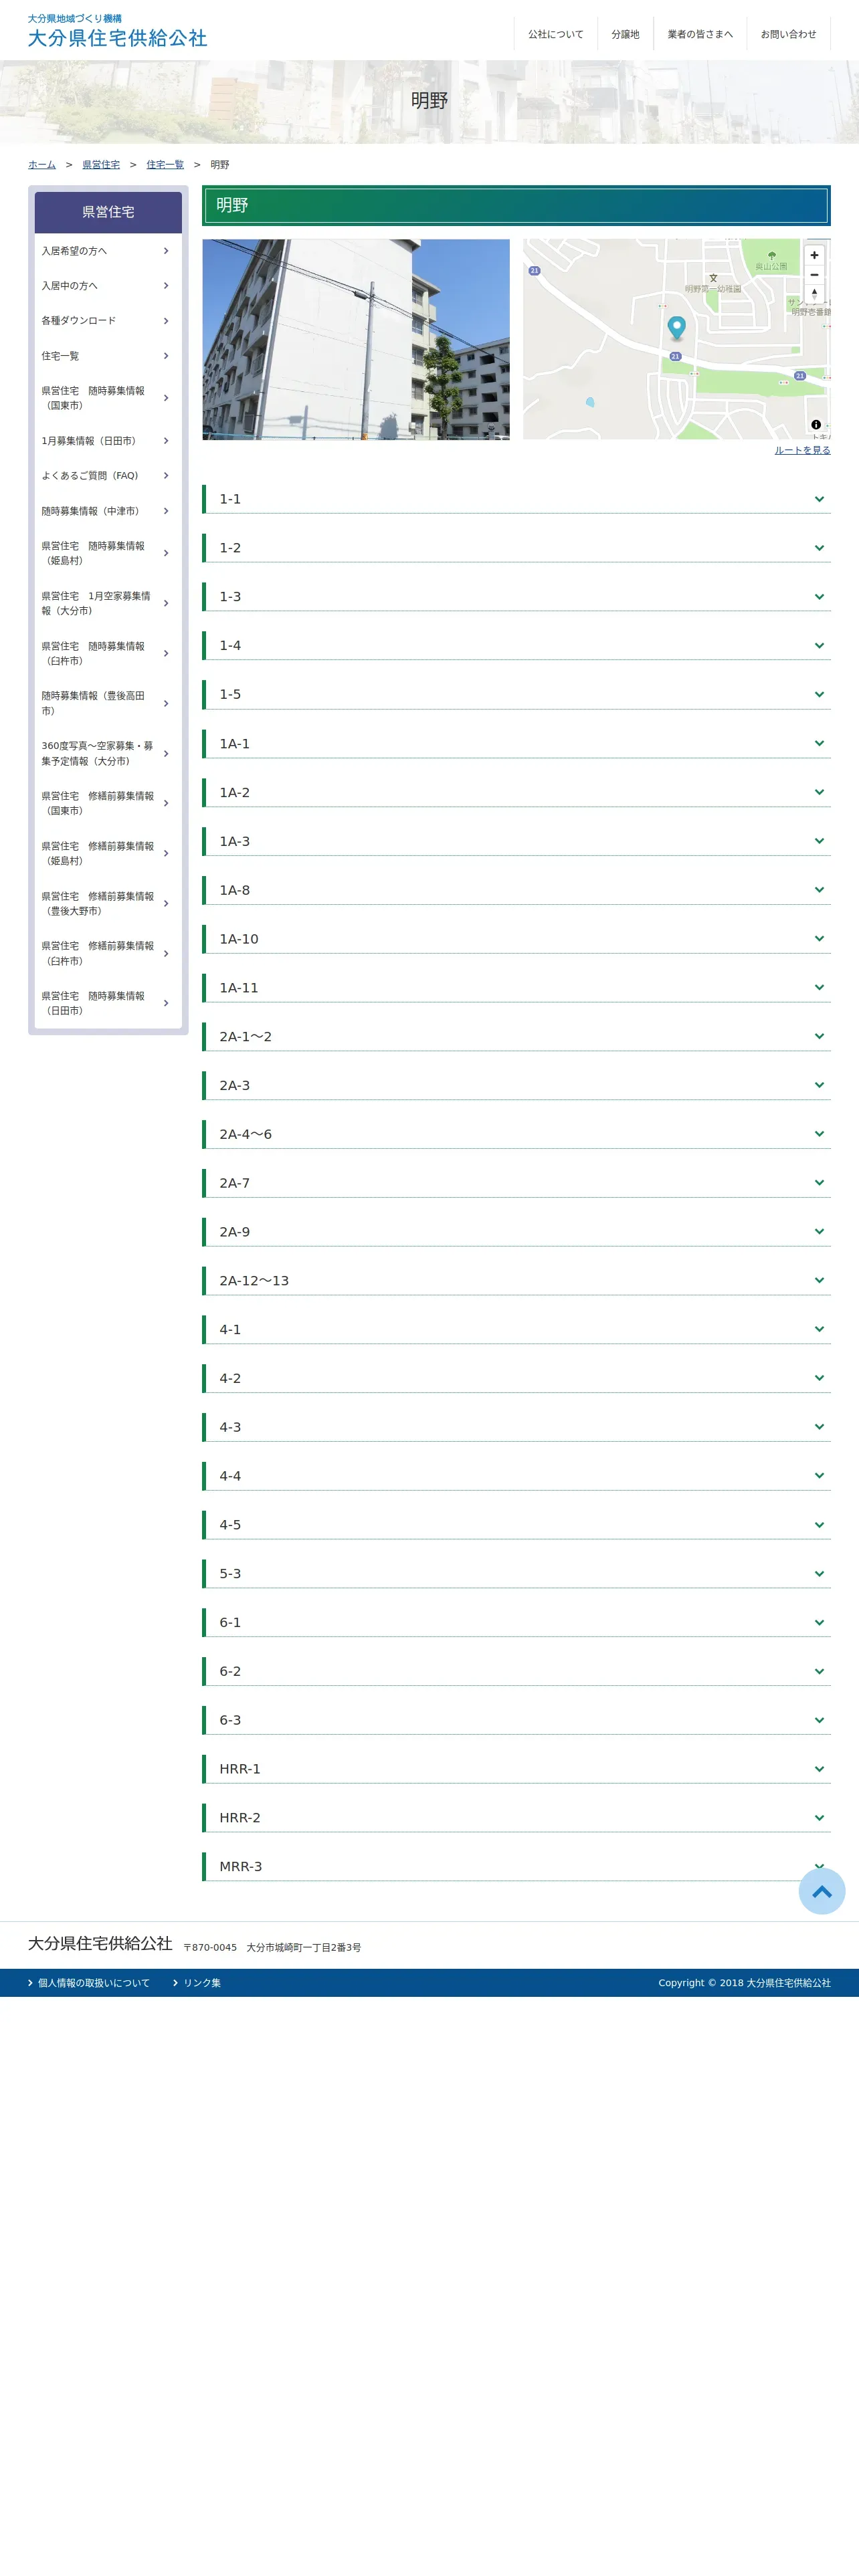Zoom in on the map
The image size is (859, 2576).
(814, 255)
